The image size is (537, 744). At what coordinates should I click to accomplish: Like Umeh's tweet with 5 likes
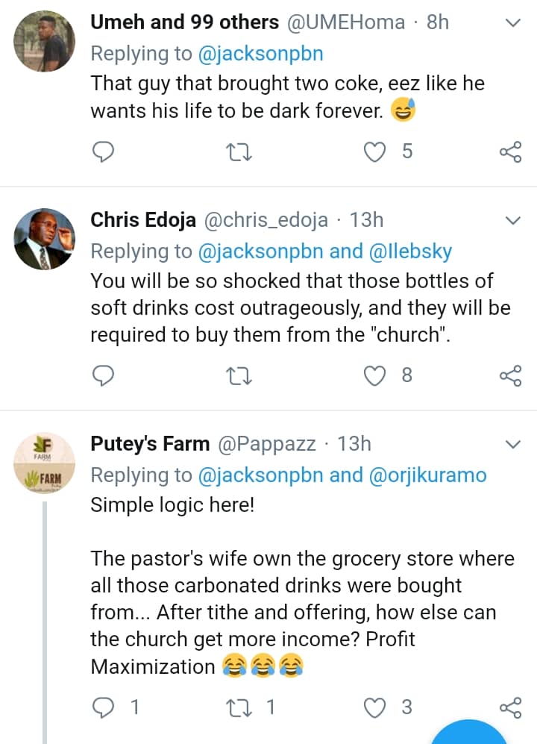pos(373,152)
